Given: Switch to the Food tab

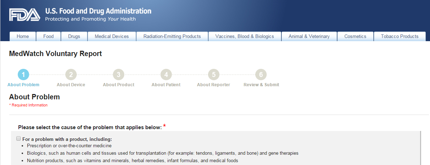Looking at the screenshot, I should tap(49, 36).
